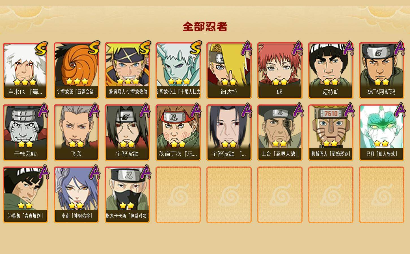Select the 蝎 ninja portrait
The image size is (410, 254).
pos(280,71)
